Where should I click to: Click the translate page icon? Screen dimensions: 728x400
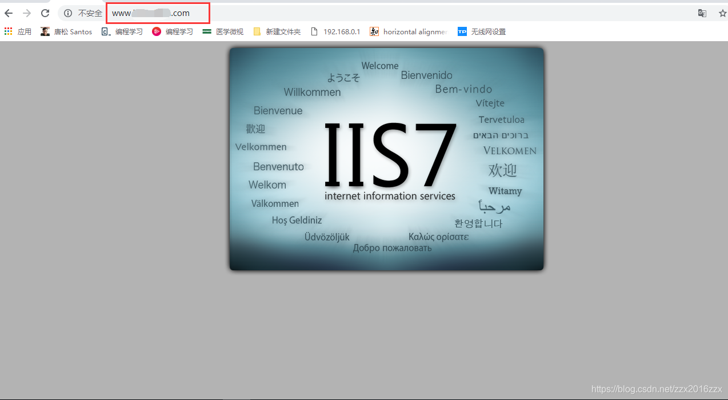tap(702, 13)
